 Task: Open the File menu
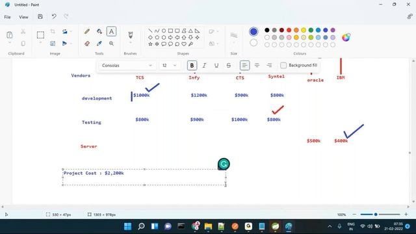(x=7, y=17)
